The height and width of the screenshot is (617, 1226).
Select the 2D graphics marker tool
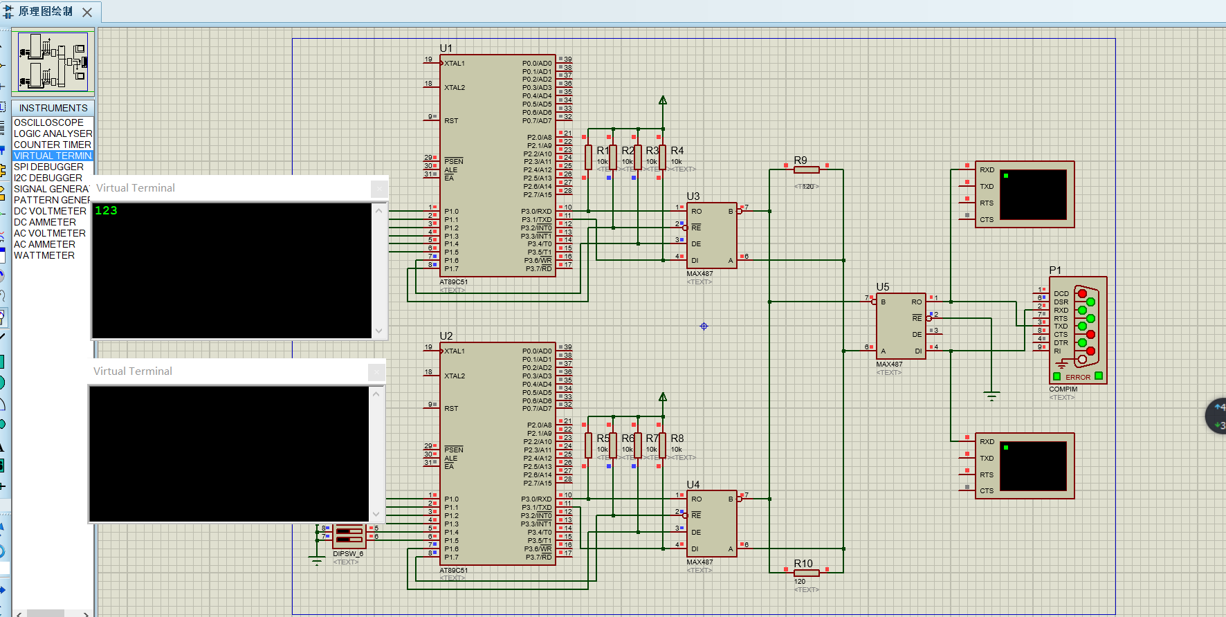coord(2,486)
